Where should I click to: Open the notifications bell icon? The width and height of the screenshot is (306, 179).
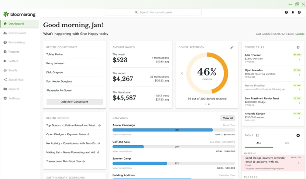pyautogui.click(x=293, y=12)
